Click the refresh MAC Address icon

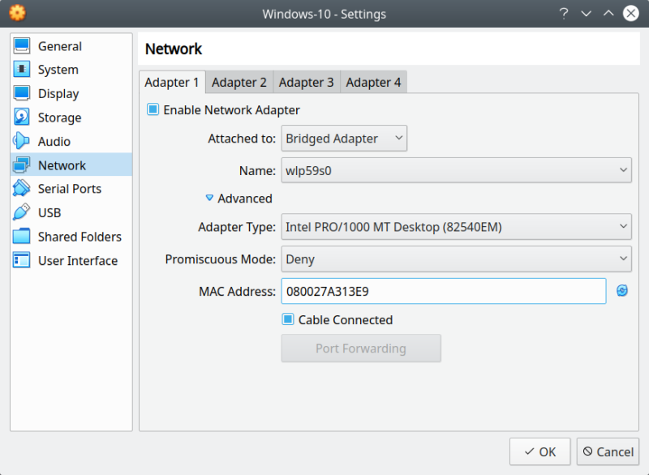pos(621,291)
